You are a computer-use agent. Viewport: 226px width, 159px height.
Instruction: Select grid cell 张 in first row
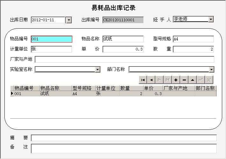(108, 93)
